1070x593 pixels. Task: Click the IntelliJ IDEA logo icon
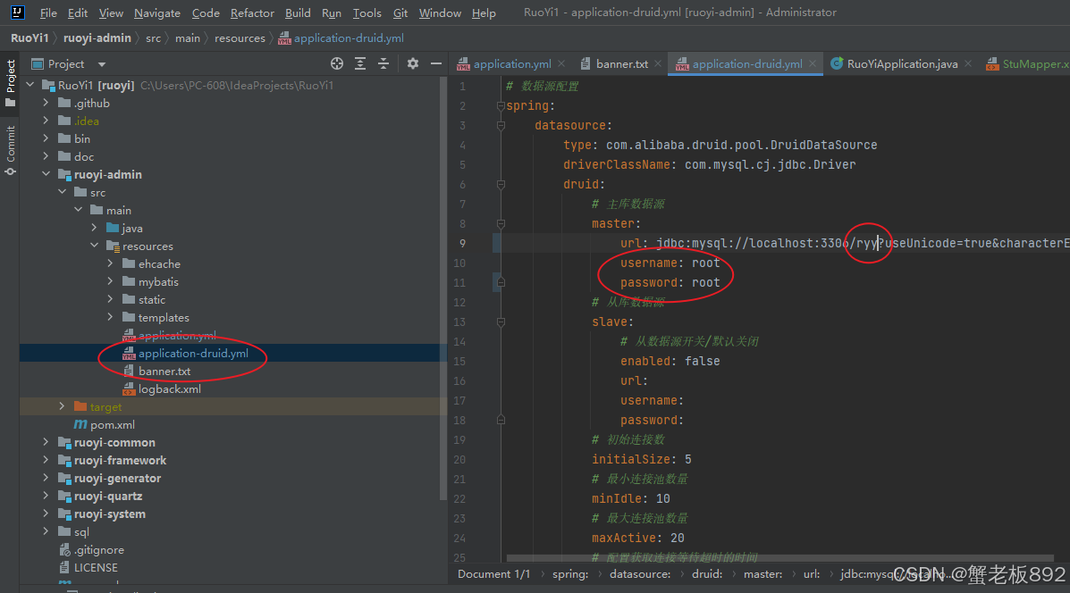[18, 13]
